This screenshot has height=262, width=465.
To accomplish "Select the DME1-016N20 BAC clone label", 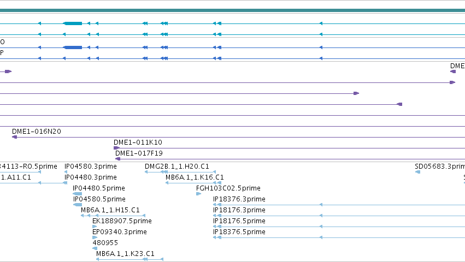I will pos(37,132).
